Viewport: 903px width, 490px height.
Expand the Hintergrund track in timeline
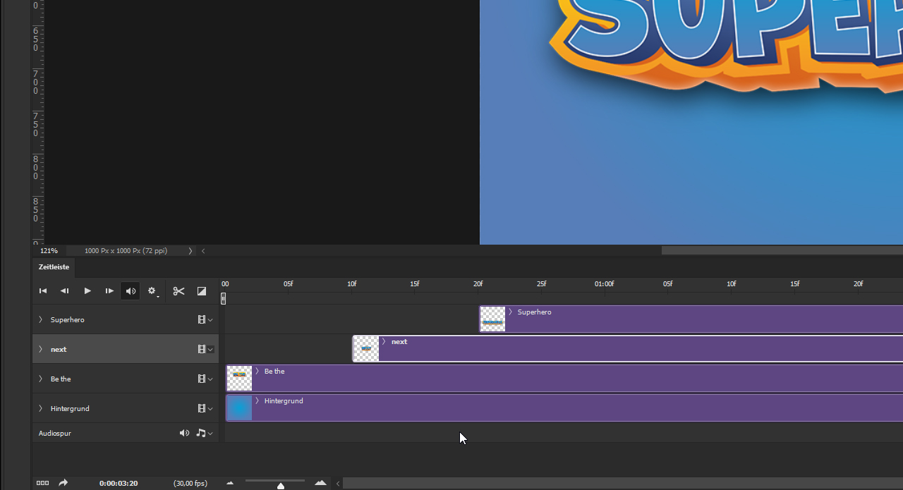40,408
